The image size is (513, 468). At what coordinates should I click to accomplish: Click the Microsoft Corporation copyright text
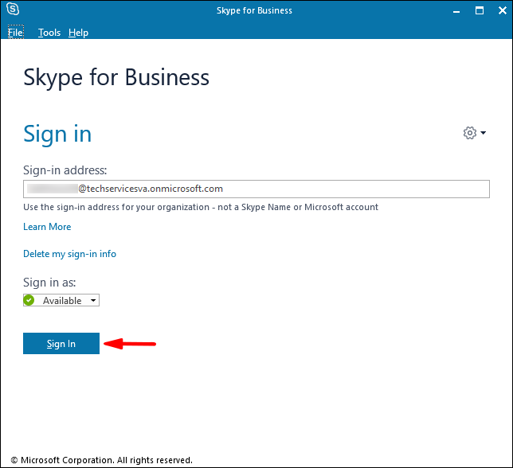coord(102,460)
